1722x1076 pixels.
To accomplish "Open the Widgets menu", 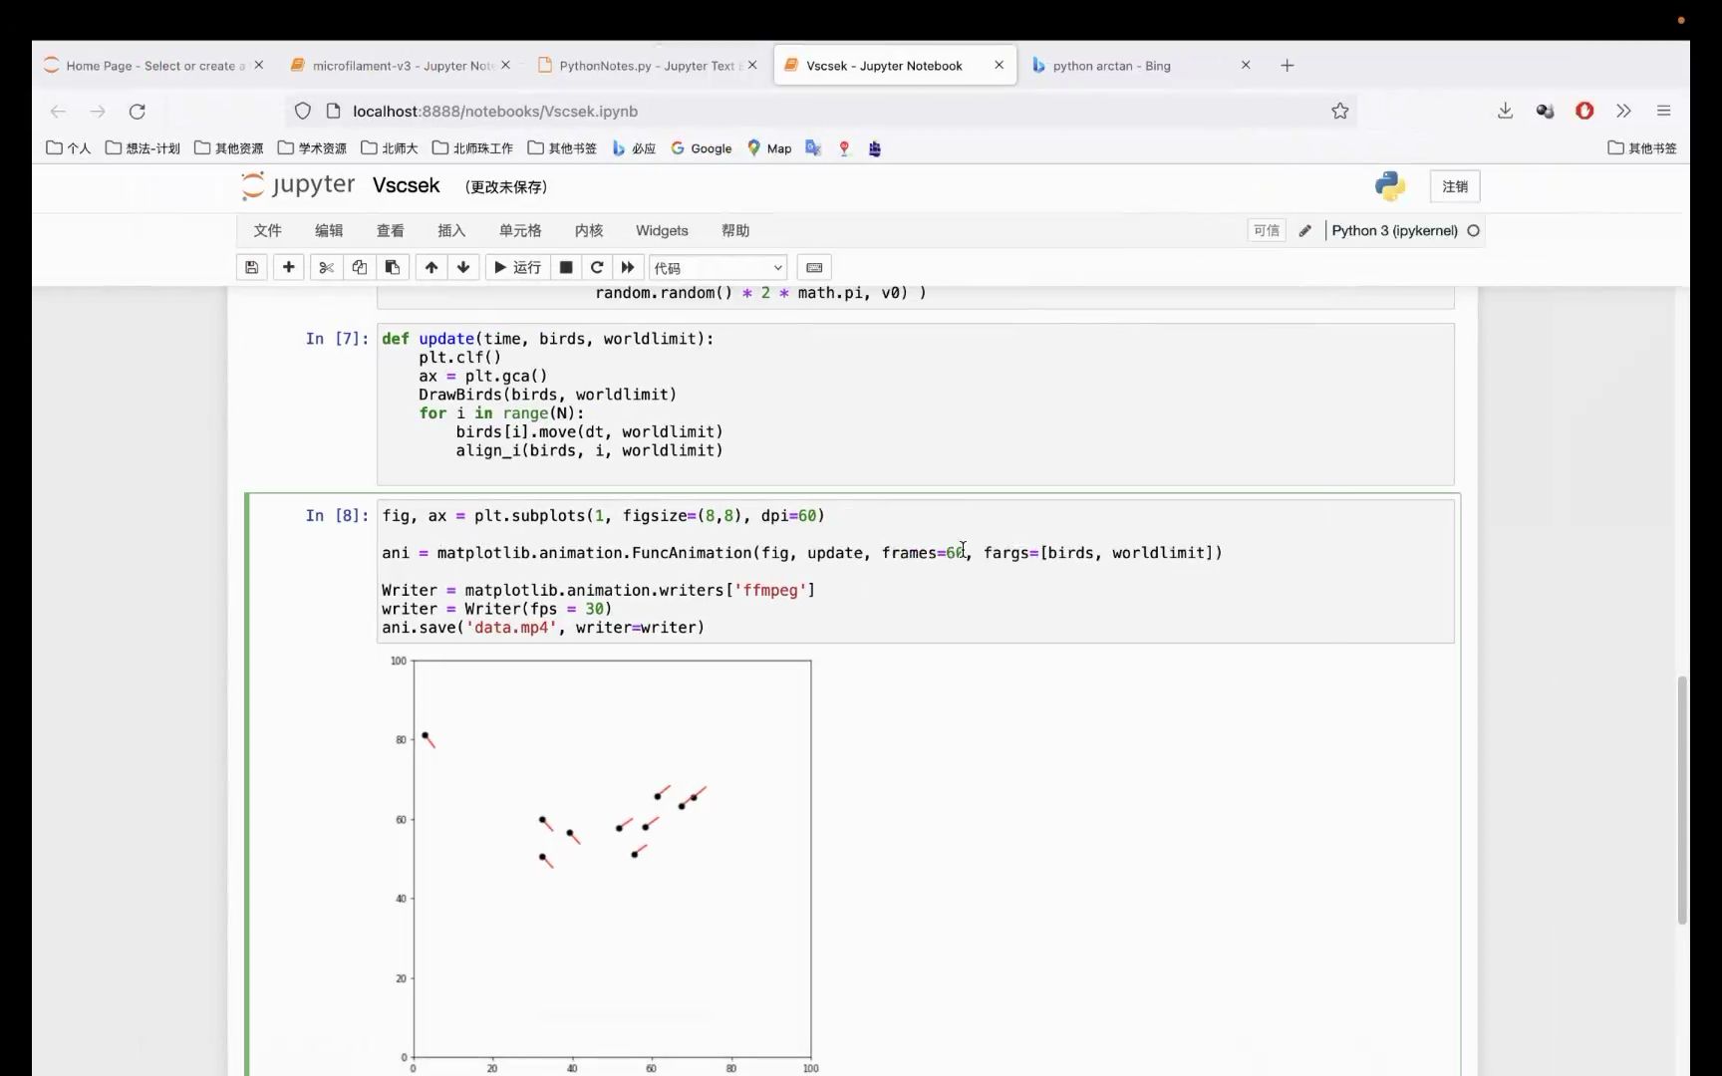I will [x=662, y=230].
